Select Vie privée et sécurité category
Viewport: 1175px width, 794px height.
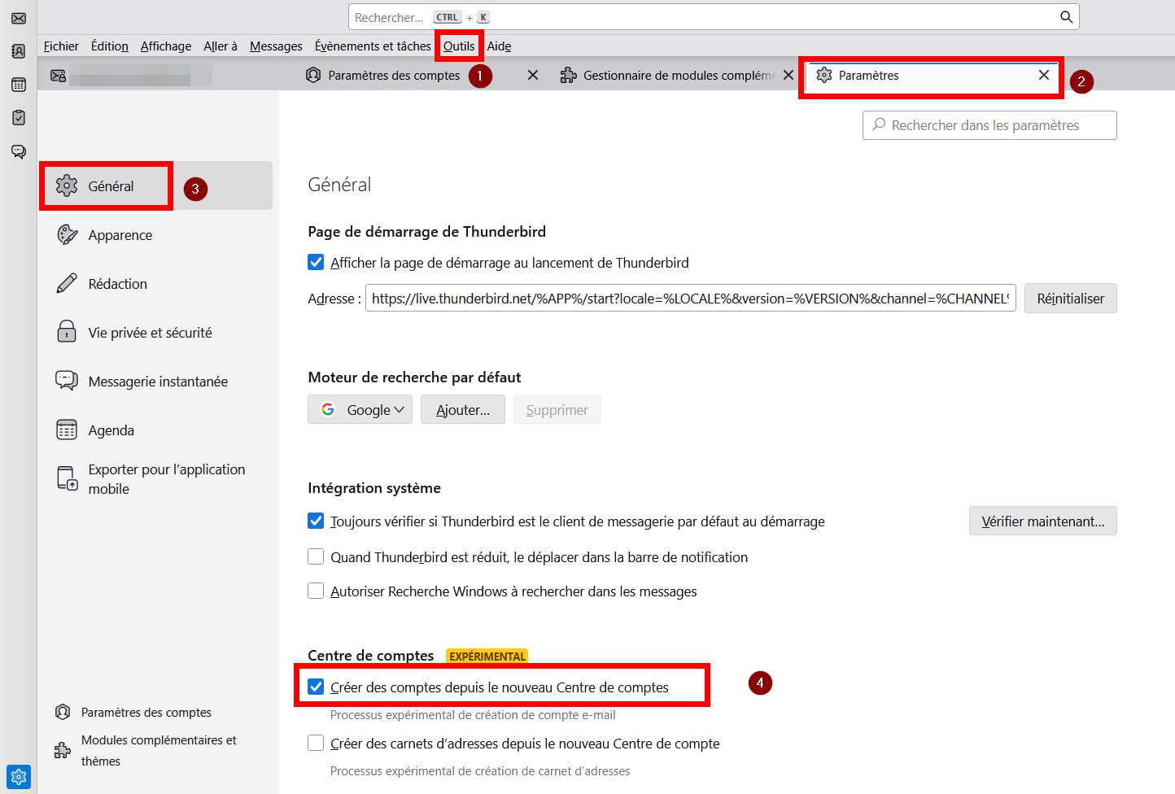[155, 332]
